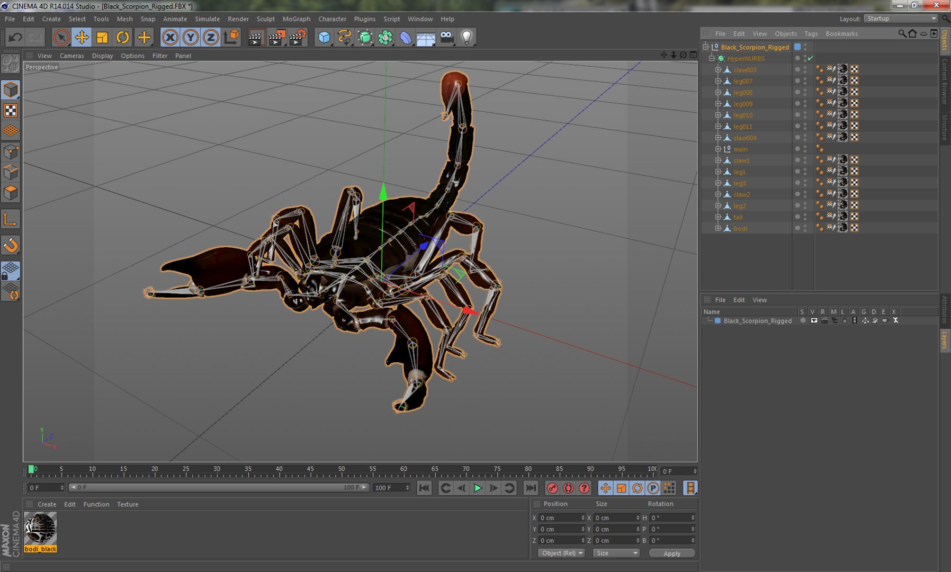Toggle layer solo for Black_Scorpion_Rigged
Viewport: 951px width, 572px height.
(x=803, y=320)
